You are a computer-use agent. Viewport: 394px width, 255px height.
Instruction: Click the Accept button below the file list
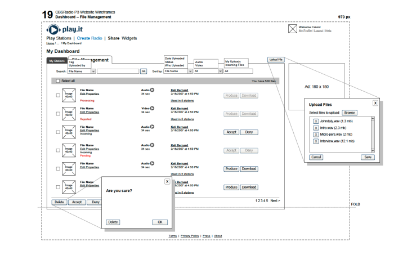pyautogui.click(x=77, y=202)
